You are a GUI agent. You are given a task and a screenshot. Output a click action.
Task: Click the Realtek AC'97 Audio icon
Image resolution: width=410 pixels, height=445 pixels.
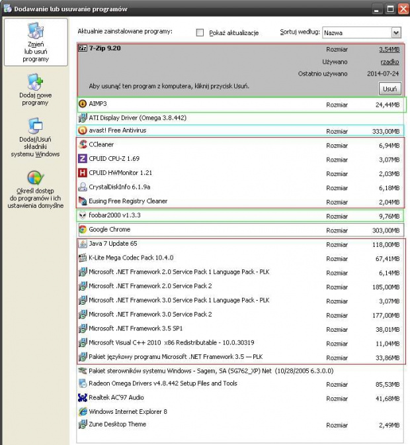[x=83, y=397]
